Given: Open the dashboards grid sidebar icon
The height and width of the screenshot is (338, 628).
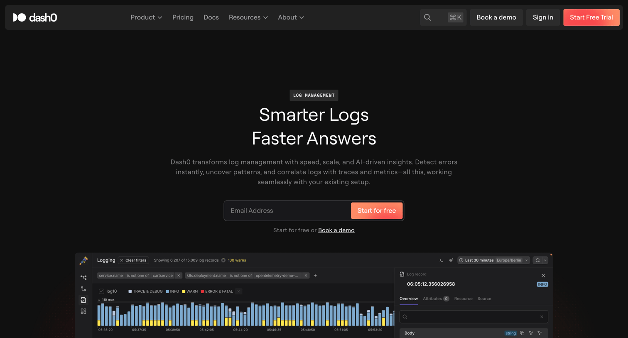Looking at the screenshot, I should point(83,311).
